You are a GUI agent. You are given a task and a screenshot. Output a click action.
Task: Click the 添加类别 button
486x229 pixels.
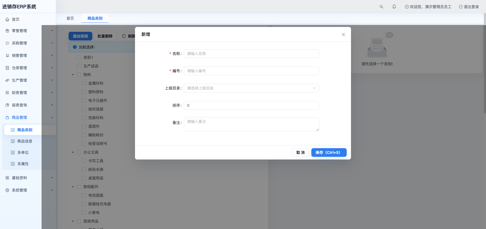pos(80,36)
